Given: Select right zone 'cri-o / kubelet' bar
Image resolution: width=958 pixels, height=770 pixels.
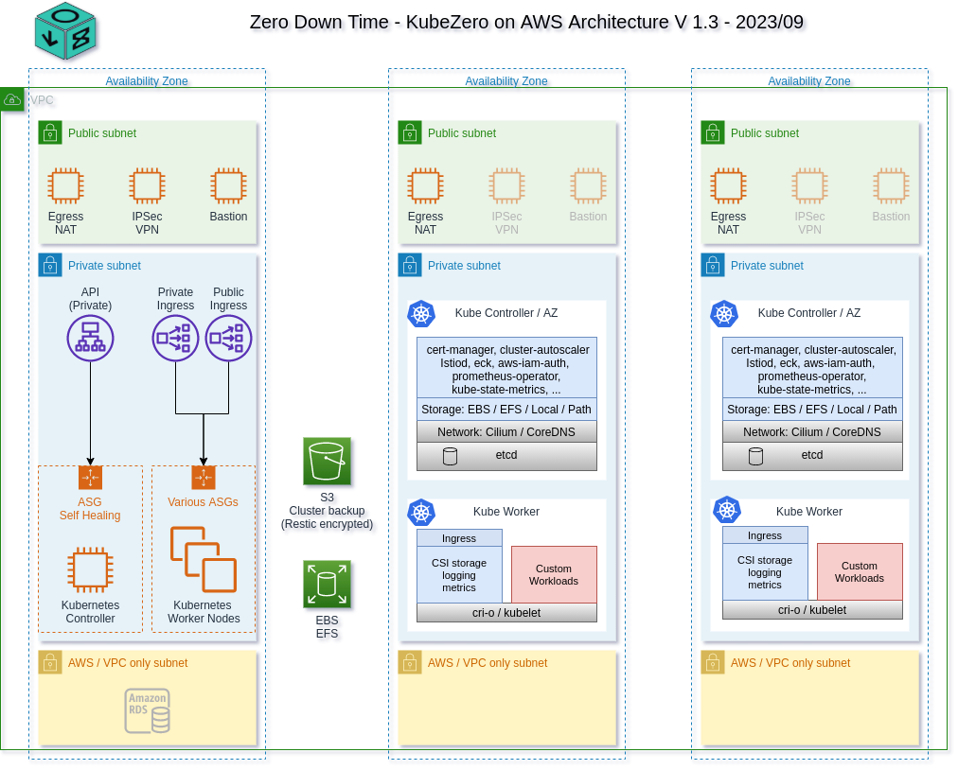Looking at the screenshot, I should [x=812, y=610].
